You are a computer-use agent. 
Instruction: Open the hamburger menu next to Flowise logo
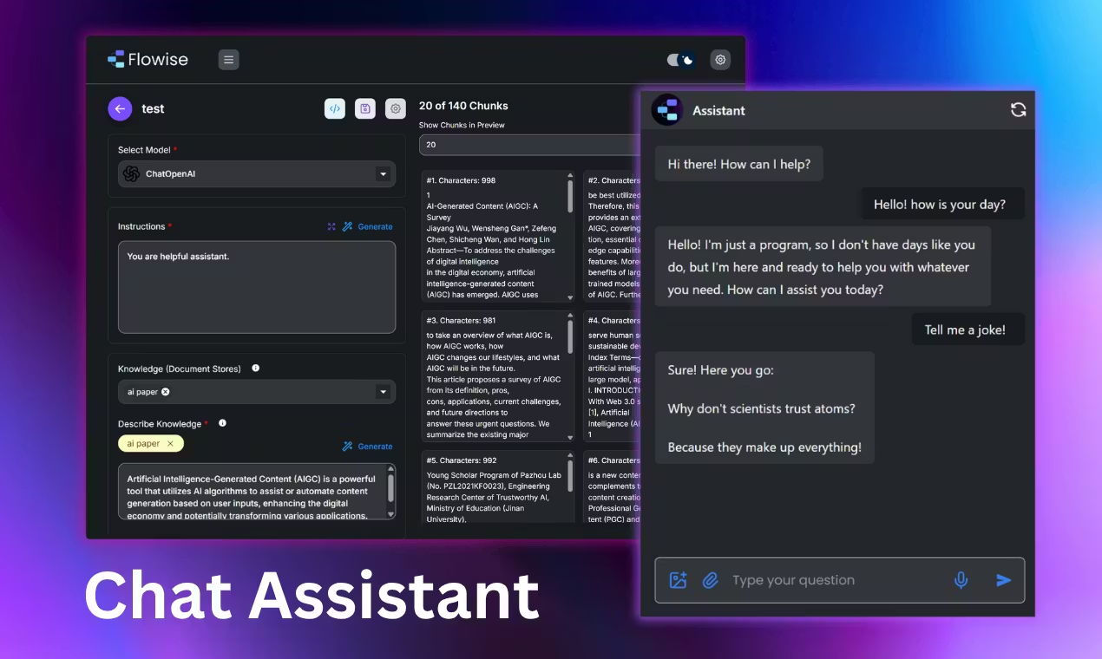pos(228,60)
